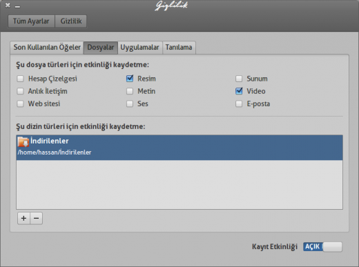The image size is (359, 267).
Task: Check the Sunum checkbox
Action: click(x=239, y=79)
